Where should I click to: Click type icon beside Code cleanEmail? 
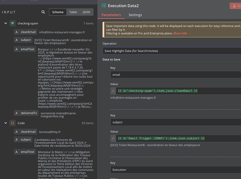(x=16, y=132)
